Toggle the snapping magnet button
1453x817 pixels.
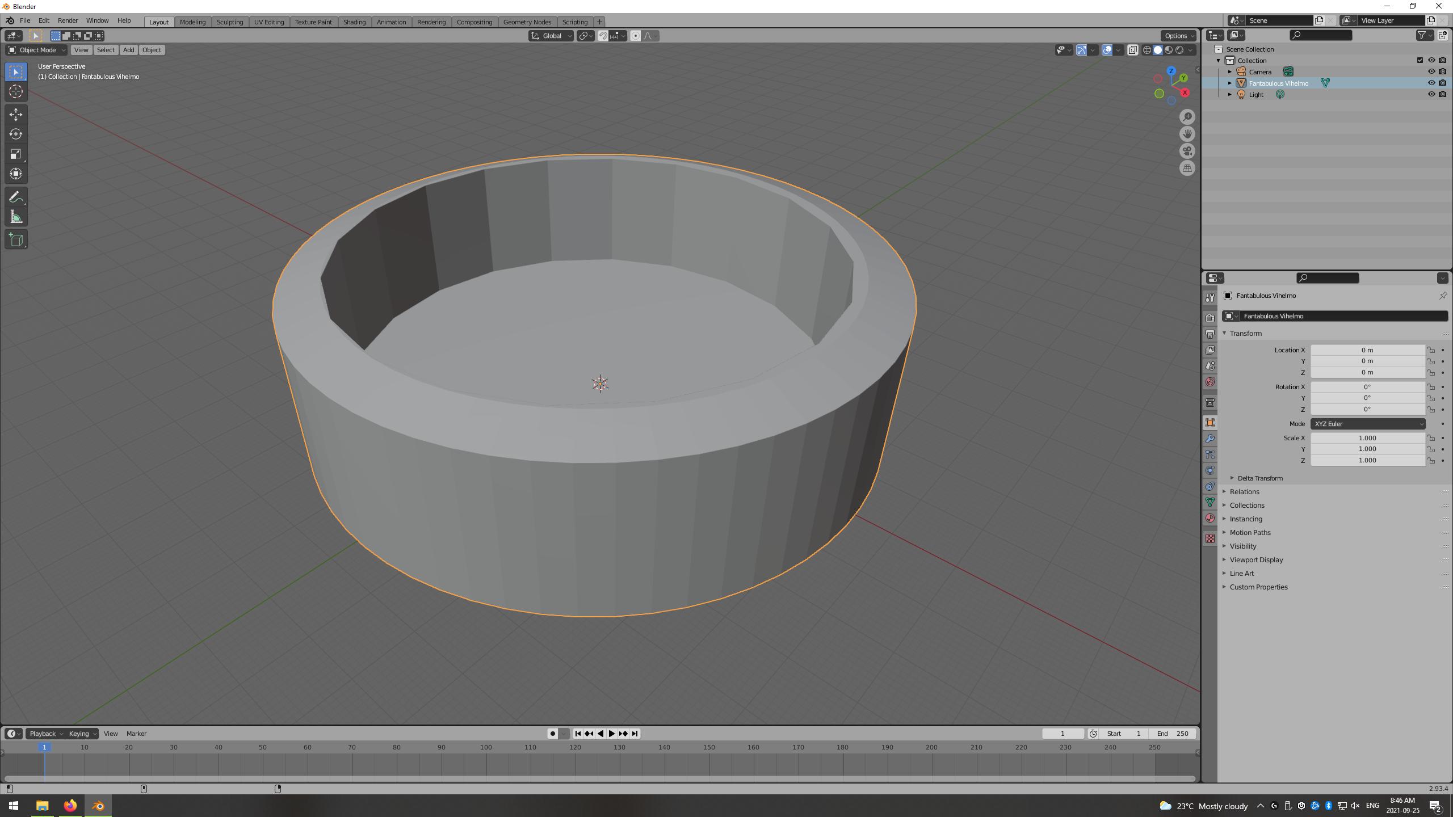pos(603,36)
